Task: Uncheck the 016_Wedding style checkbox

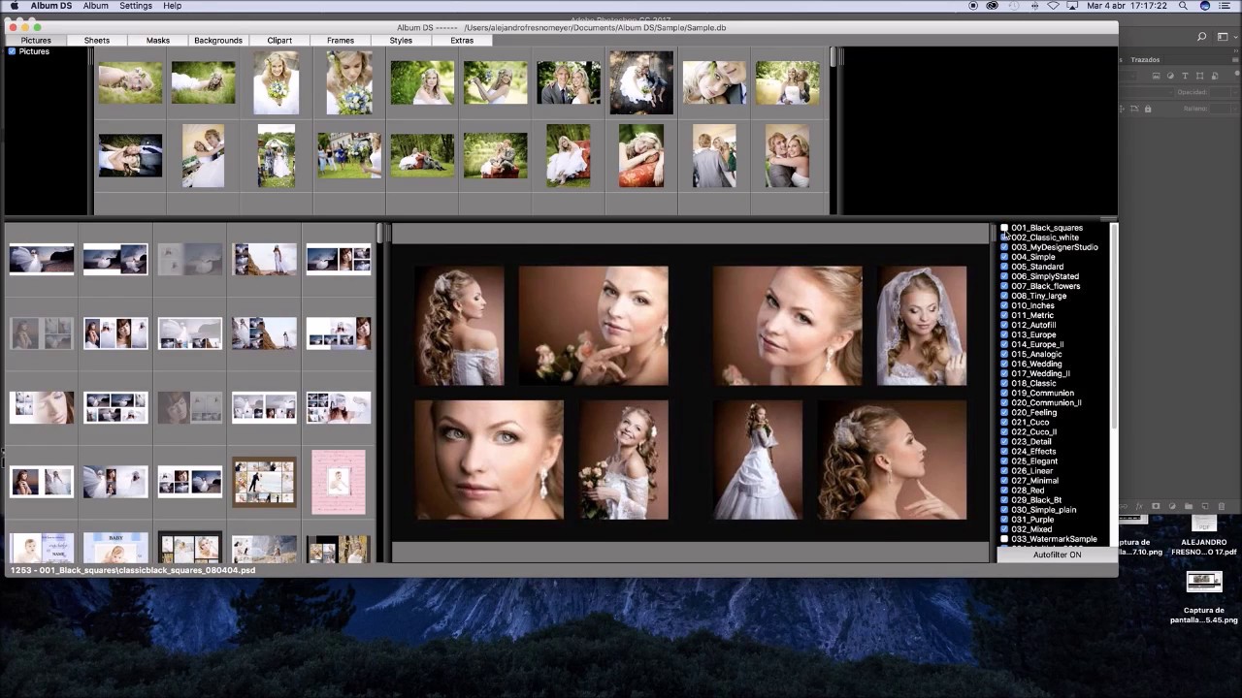Action: point(1004,364)
